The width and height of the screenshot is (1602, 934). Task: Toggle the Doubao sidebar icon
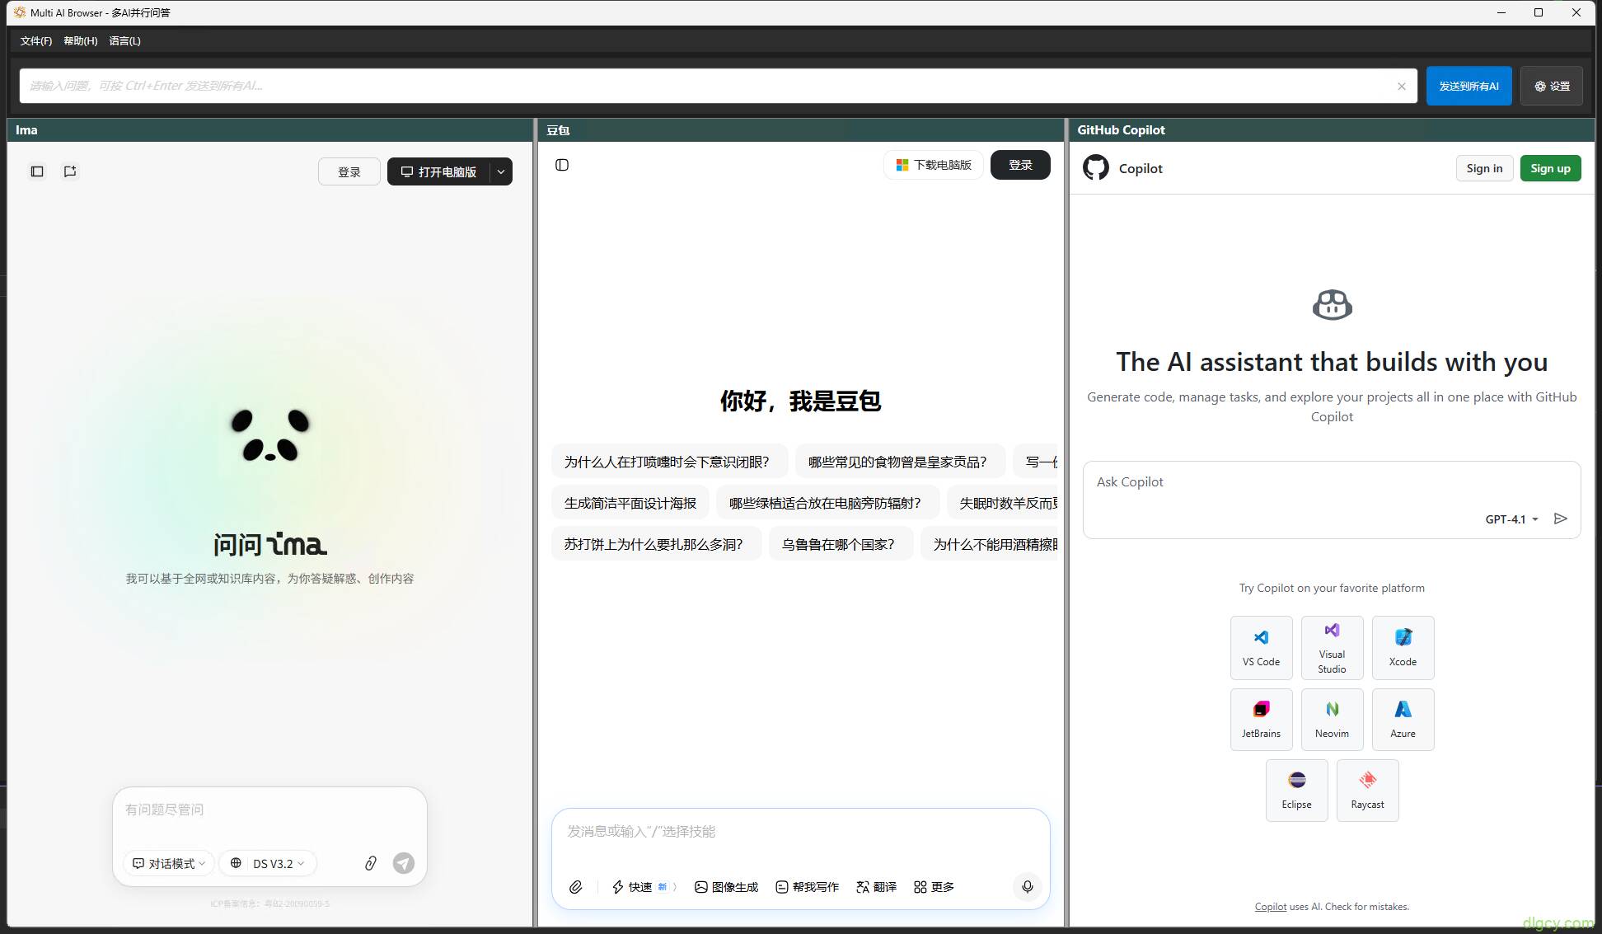[562, 165]
